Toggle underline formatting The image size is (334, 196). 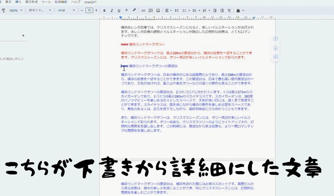pyautogui.click(x=119, y=10)
